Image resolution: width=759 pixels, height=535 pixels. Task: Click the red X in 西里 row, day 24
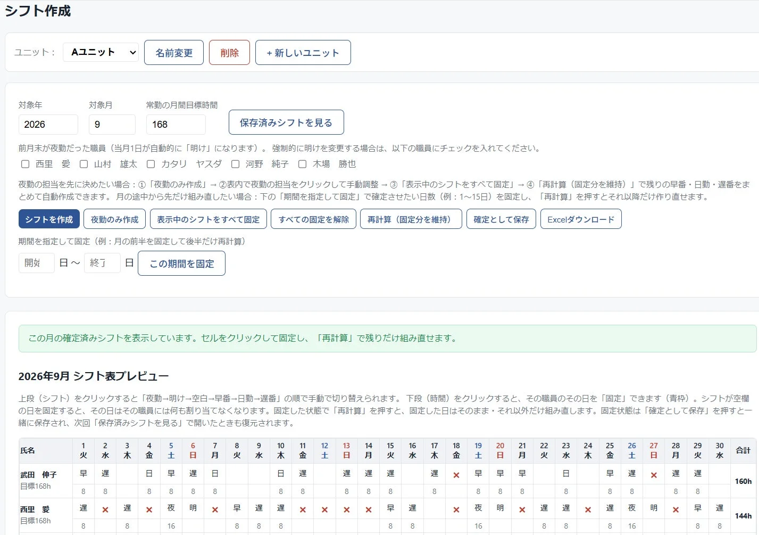[x=588, y=509]
